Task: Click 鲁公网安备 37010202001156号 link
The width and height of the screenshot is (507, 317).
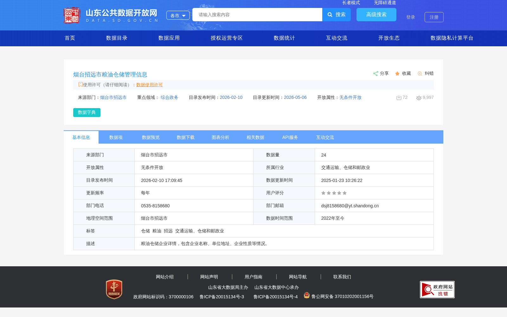Action: (x=343, y=296)
